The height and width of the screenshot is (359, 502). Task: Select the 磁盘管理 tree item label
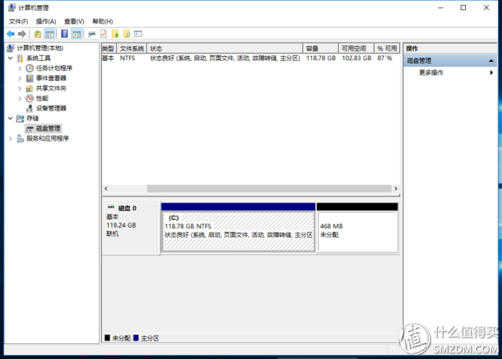[x=48, y=128]
